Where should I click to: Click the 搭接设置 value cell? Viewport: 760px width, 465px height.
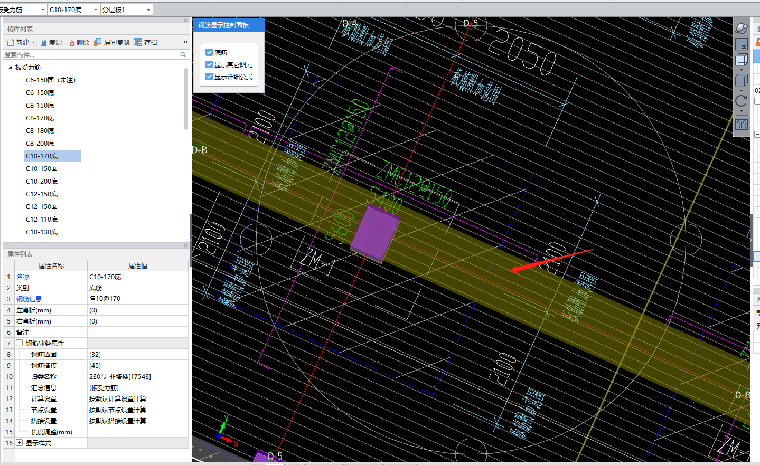(x=138, y=421)
